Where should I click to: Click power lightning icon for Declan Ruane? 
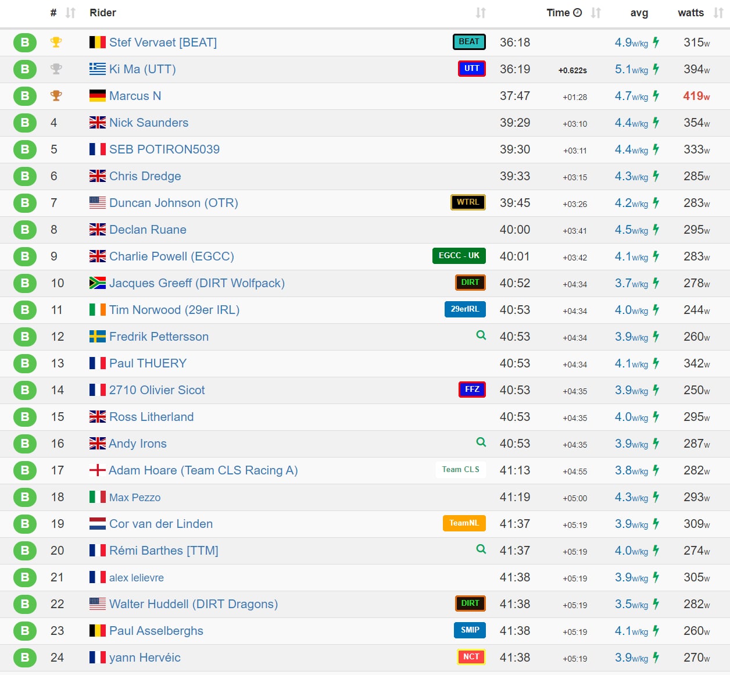click(x=656, y=230)
